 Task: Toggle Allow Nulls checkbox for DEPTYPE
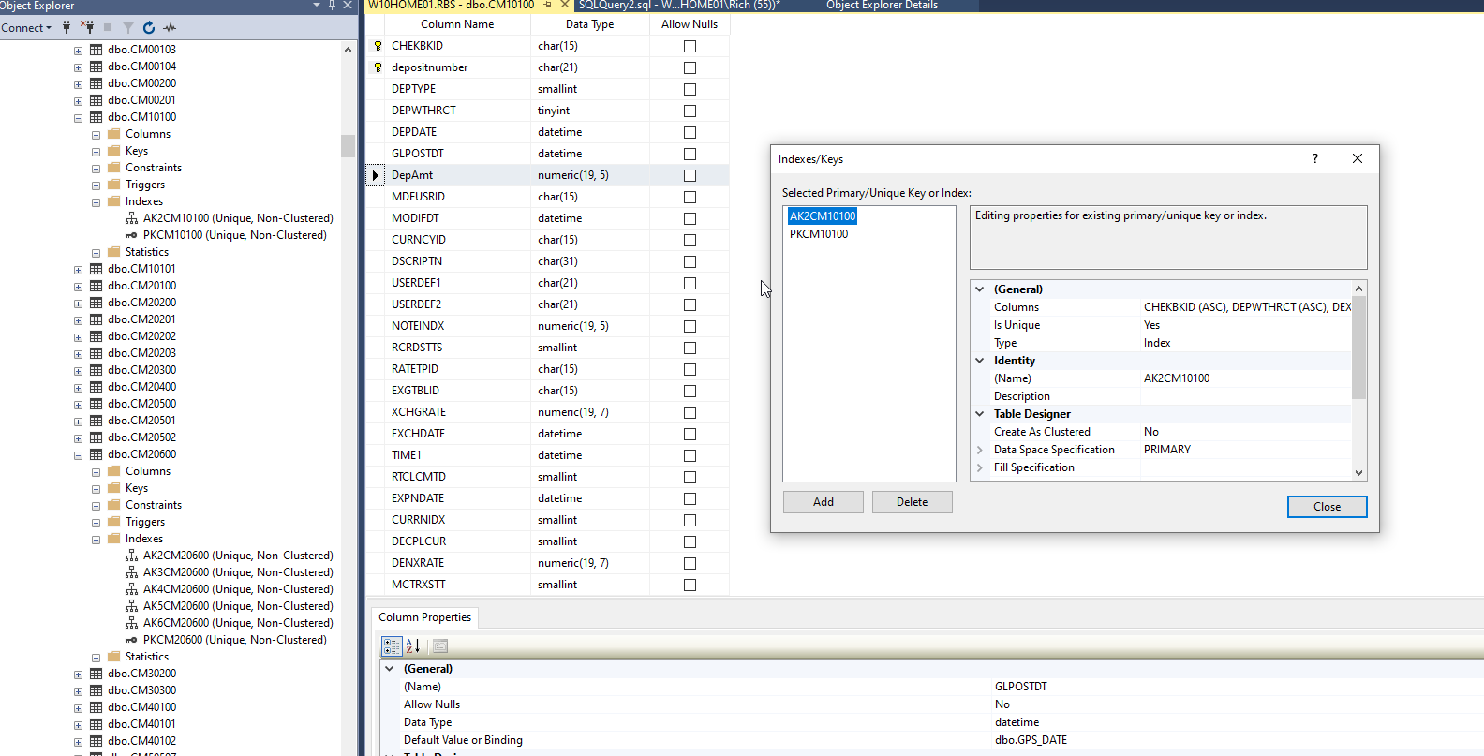690,89
